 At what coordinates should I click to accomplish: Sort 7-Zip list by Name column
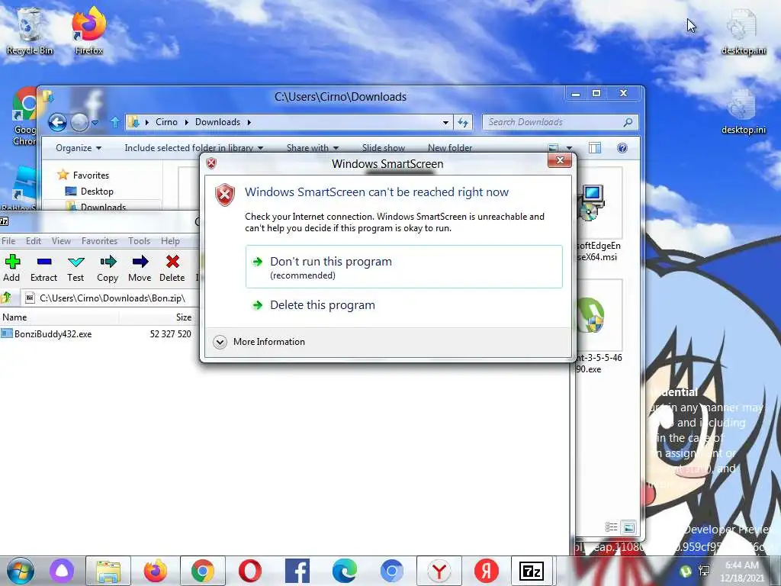point(15,317)
